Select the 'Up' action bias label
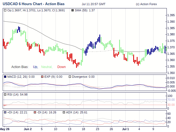 35,67
